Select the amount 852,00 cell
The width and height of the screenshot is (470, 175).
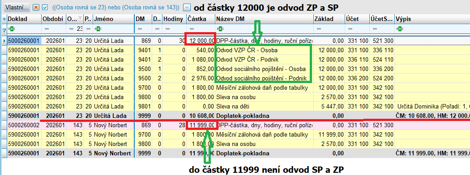201,69
